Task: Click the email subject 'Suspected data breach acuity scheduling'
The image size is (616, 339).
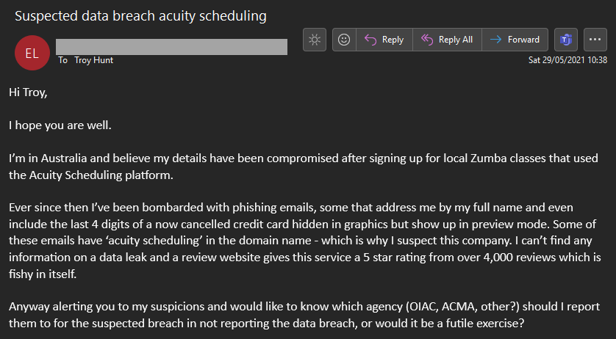Action: [140, 15]
